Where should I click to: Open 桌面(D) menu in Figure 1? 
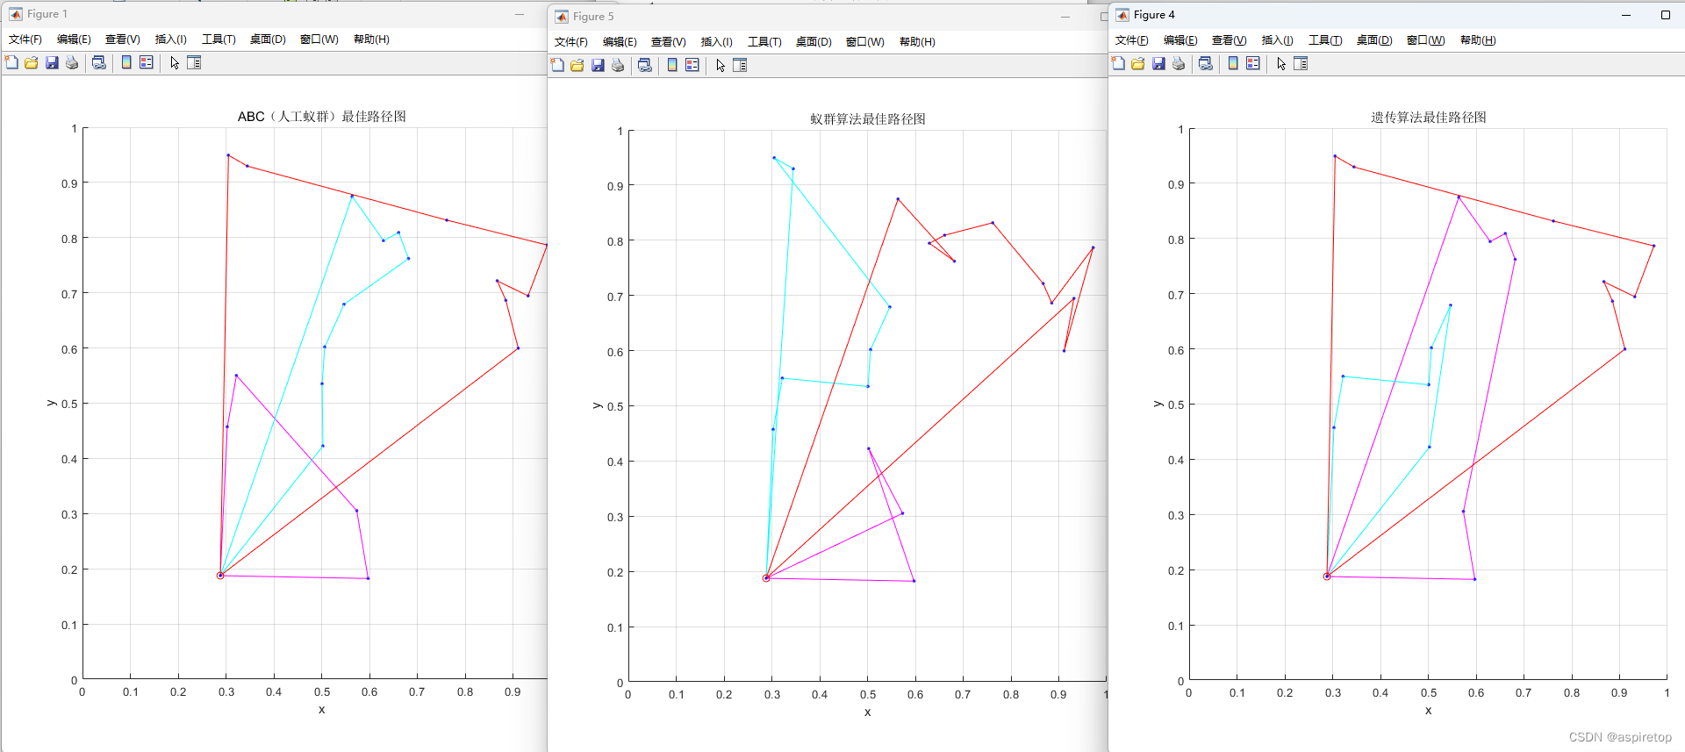tap(268, 39)
